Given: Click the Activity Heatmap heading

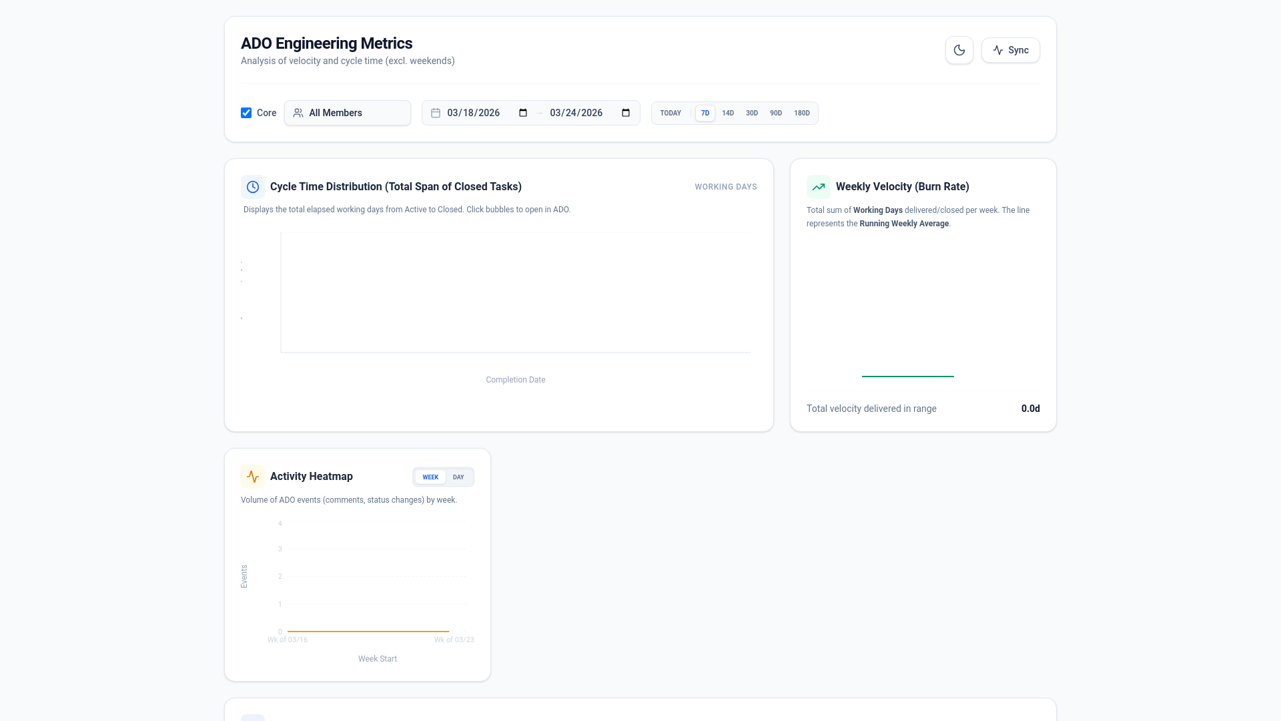Looking at the screenshot, I should click(x=312, y=477).
